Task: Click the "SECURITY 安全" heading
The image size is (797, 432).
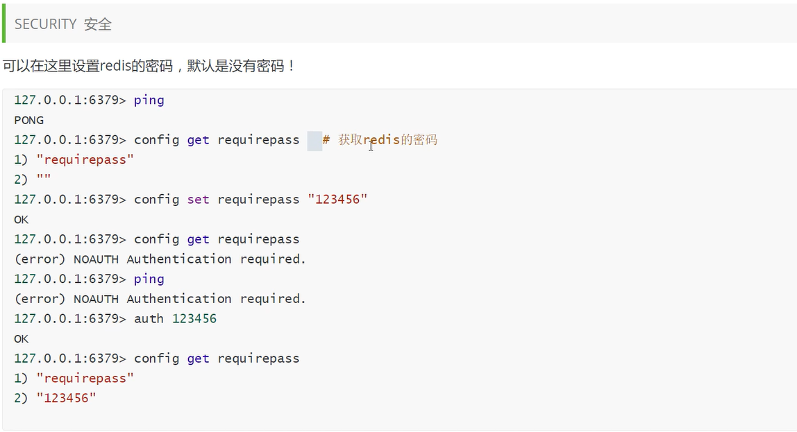Action: coord(63,24)
